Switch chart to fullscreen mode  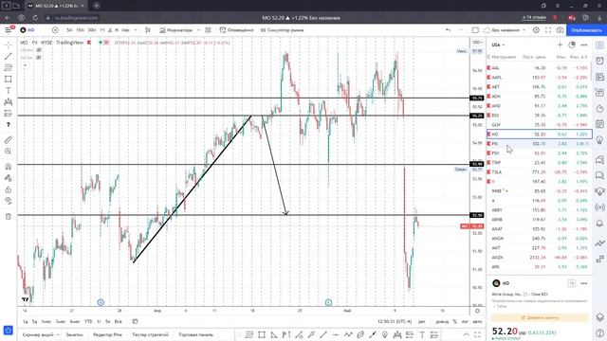click(548, 29)
